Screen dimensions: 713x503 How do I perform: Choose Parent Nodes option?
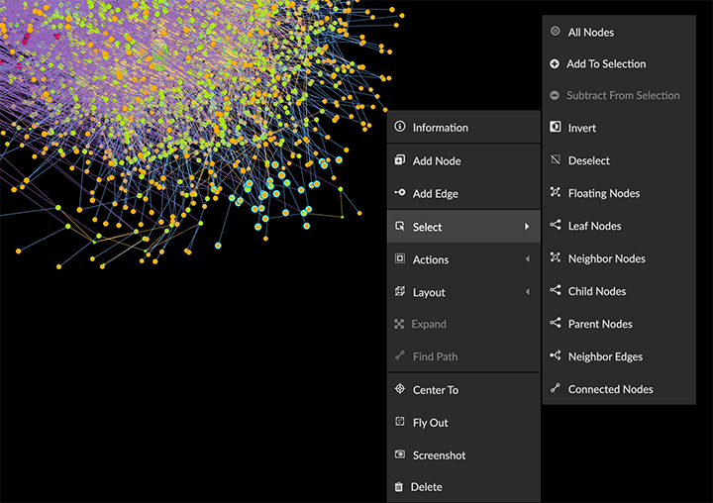pos(599,324)
